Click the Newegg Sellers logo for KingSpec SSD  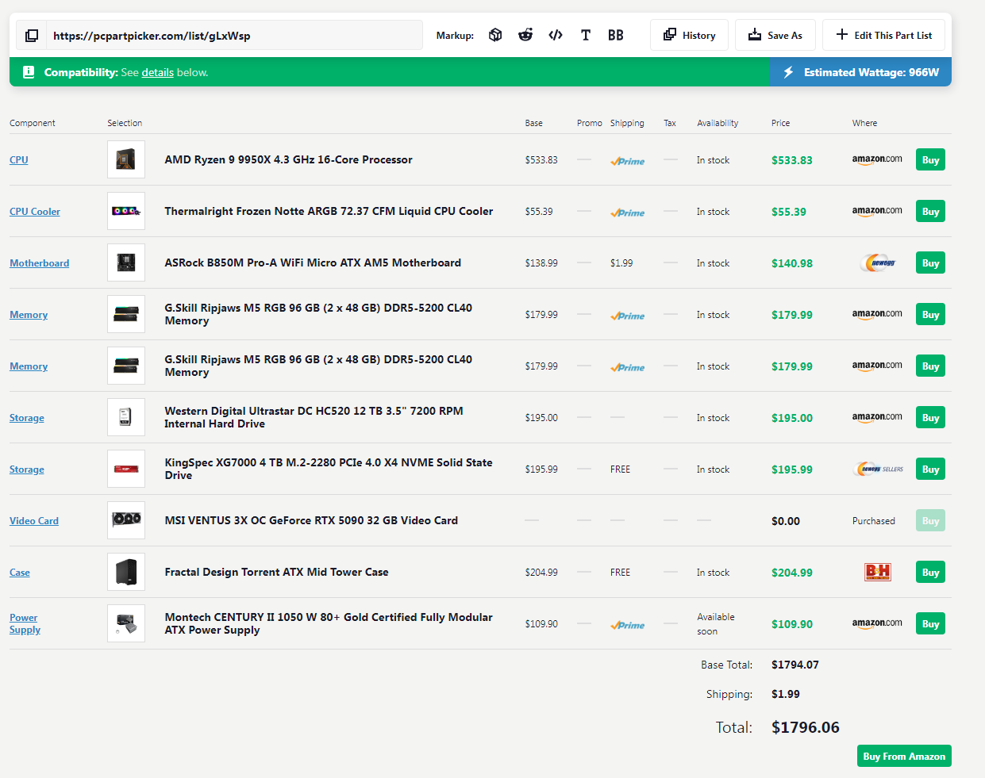click(878, 469)
